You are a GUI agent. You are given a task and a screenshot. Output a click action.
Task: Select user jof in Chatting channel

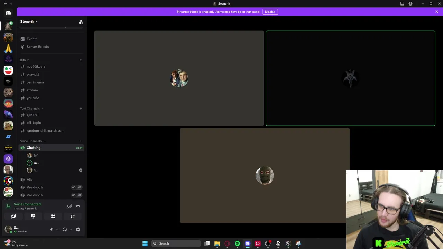pos(55,156)
